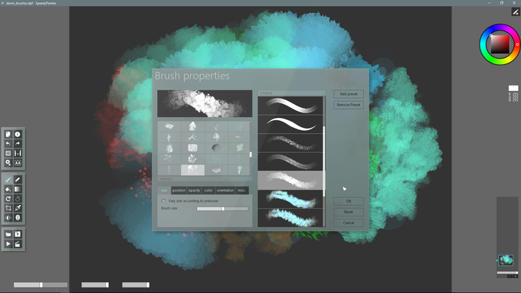Switch to the opacity tab
The image size is (521, 293).
pyautogui.click(x=194, y=190)
